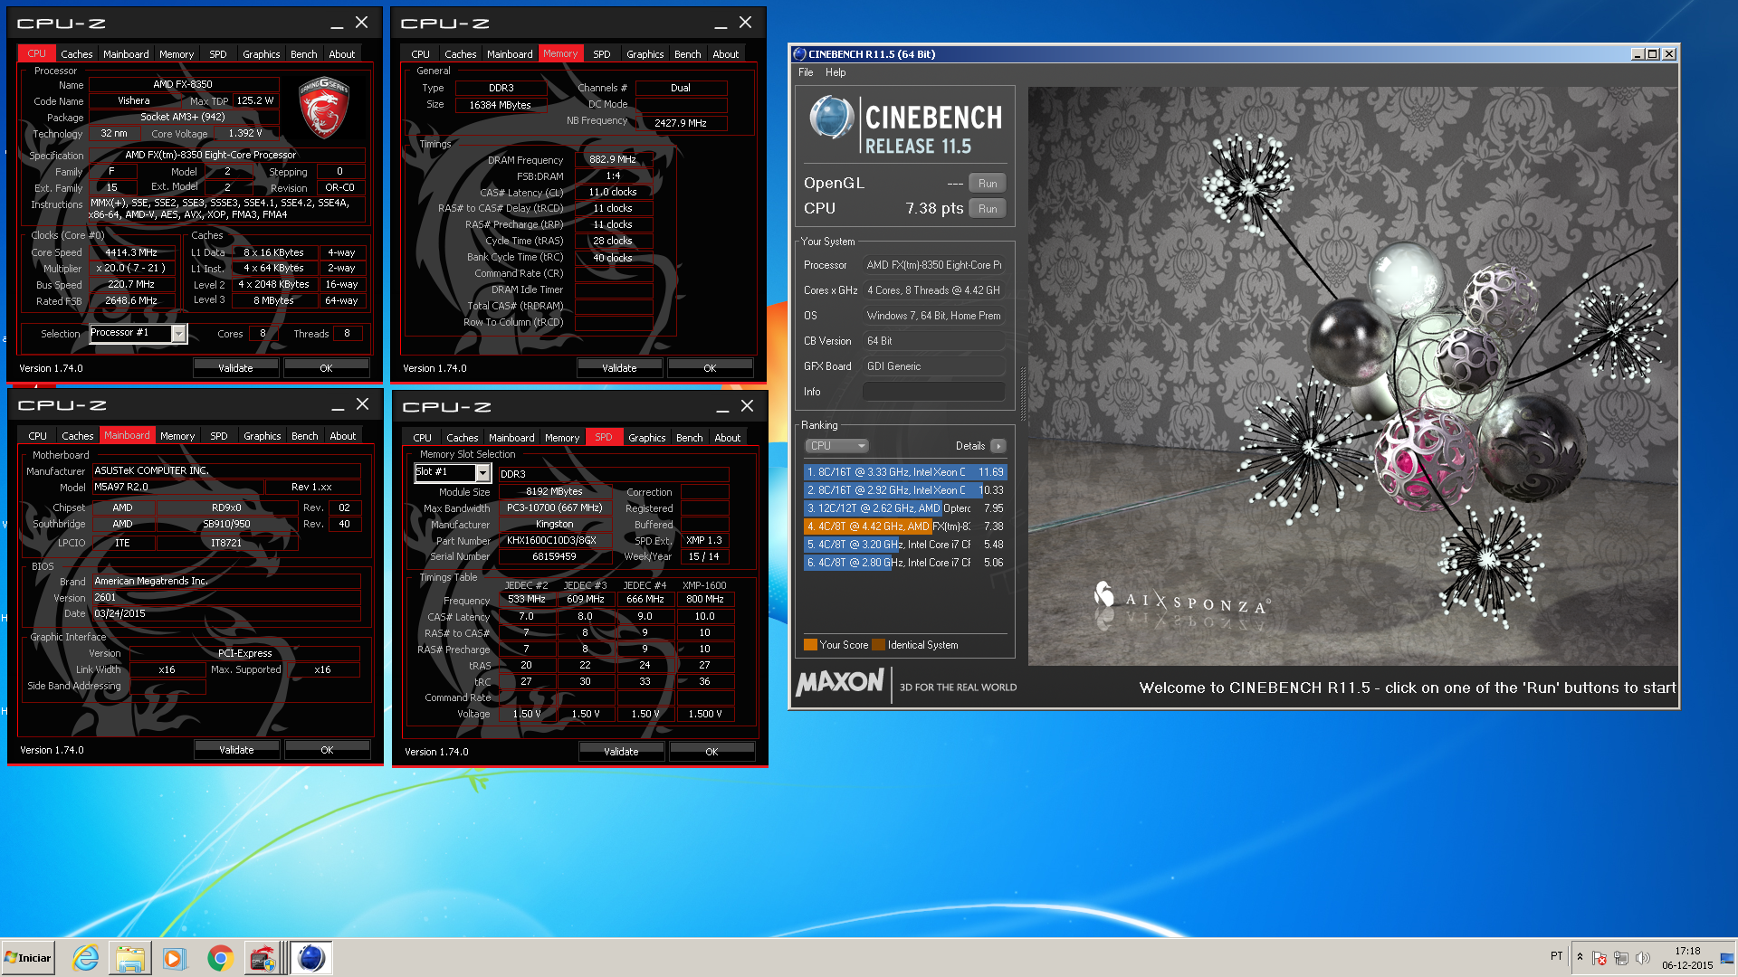Image resolution: width=1738 pixels, height=977 pixels.
Task: Select ranking row 4C/8T @ 4.42 GHz AMD FX
Action: [905, 526]
